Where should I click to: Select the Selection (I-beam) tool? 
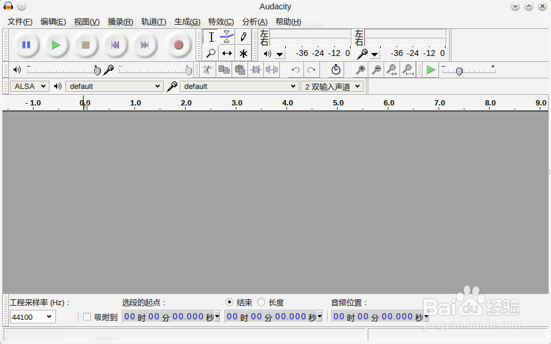[211, 37]
